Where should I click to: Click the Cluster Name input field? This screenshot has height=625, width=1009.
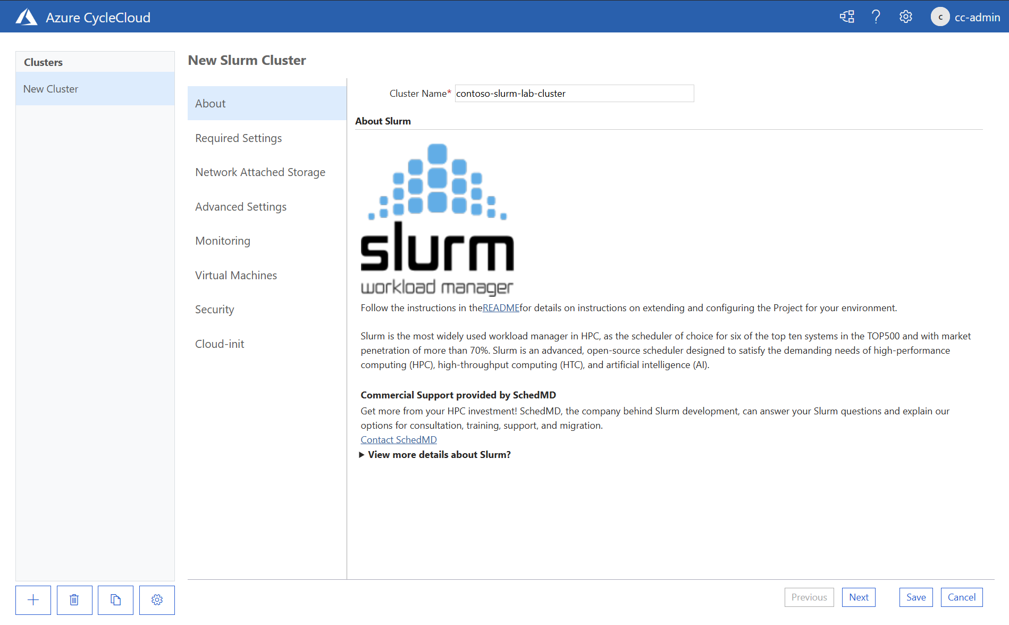pyautogui.click(x=574, y=93)
